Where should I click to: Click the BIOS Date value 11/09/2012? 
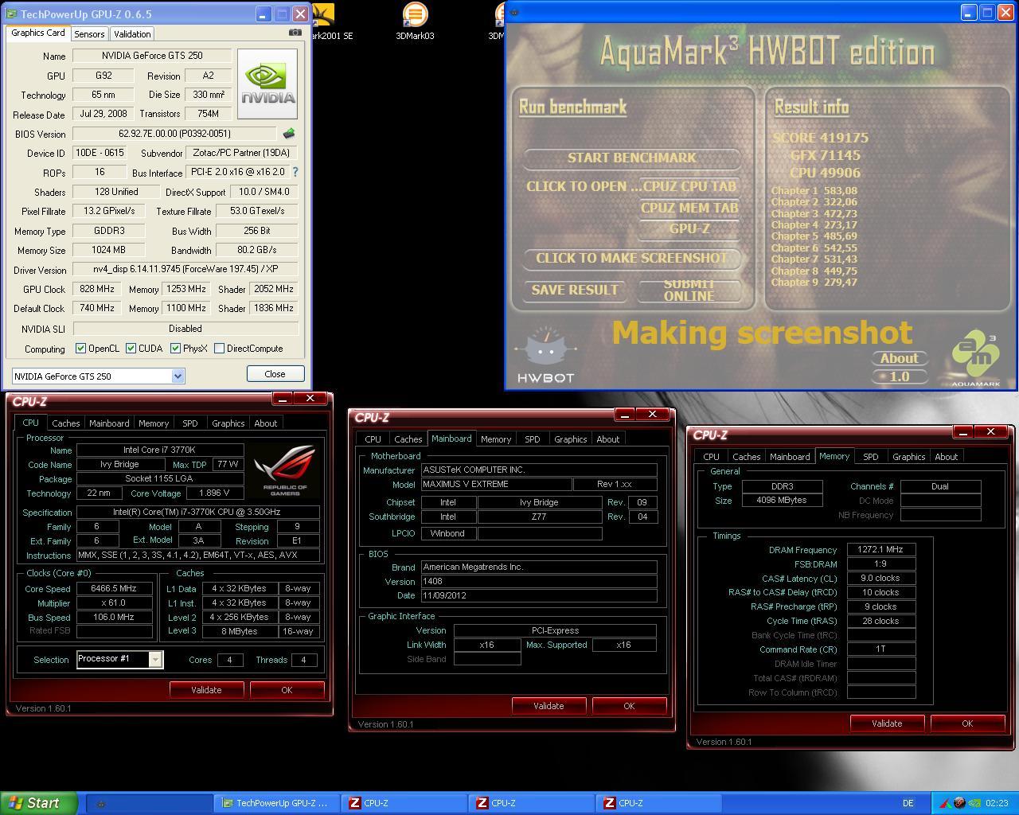click(x=539, y=595)
